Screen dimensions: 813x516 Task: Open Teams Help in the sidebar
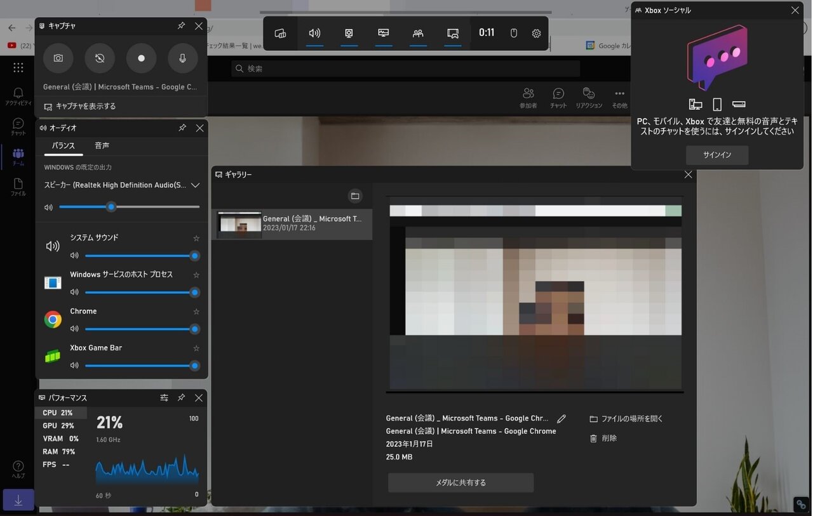click(18, 470)
